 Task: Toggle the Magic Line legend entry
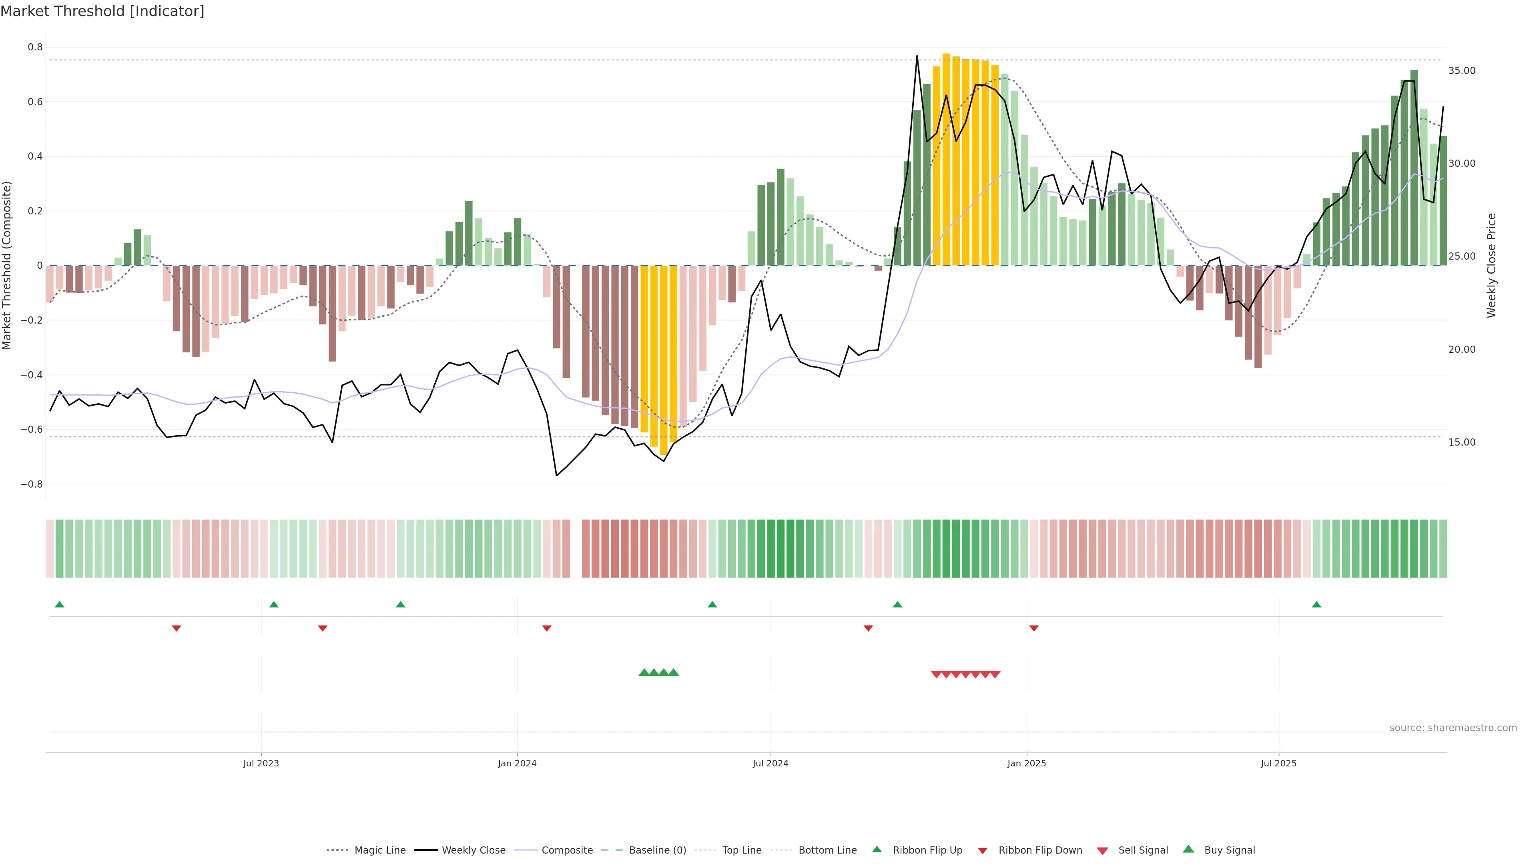[x=379, y=850]
